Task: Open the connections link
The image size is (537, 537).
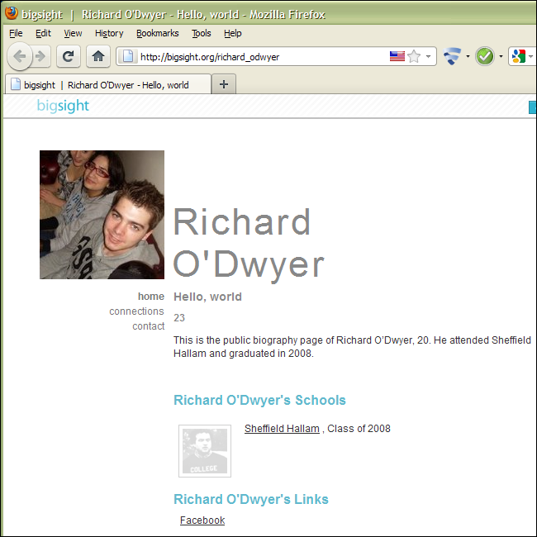Action: [x=136, y=311]
